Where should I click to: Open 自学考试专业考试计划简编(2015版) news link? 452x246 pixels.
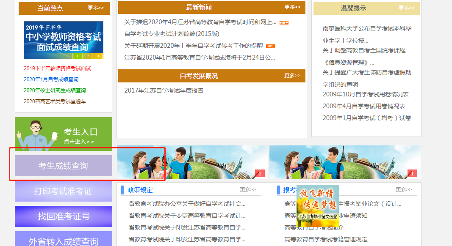[172, 34]
